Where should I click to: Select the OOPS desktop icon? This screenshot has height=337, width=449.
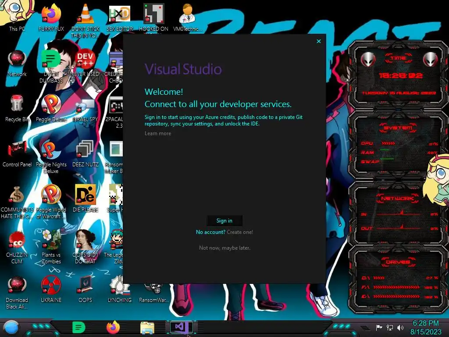pyautogui.click(x=86, y=289)
